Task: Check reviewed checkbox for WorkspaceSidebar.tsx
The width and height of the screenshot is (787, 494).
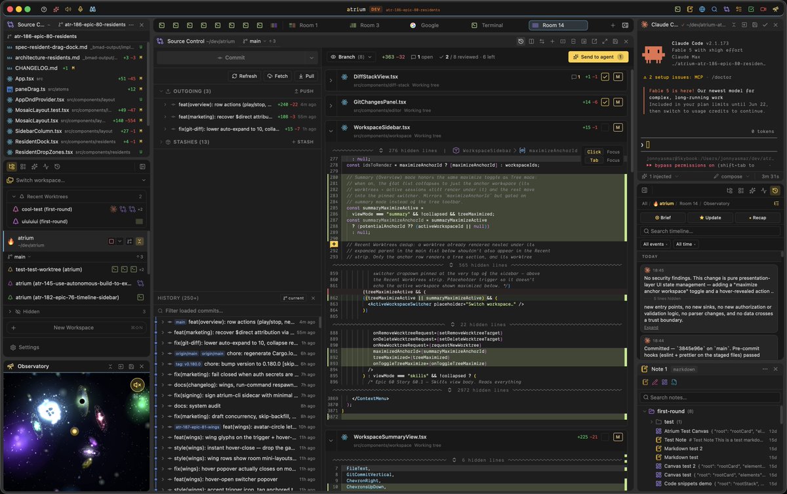Action: (x=605, y=128)
